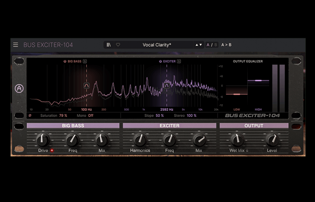This screenshot has width=315, height=202.
Task: Click the OUTPUT section header
Action: pyautogui.click(x=254, y=126)
